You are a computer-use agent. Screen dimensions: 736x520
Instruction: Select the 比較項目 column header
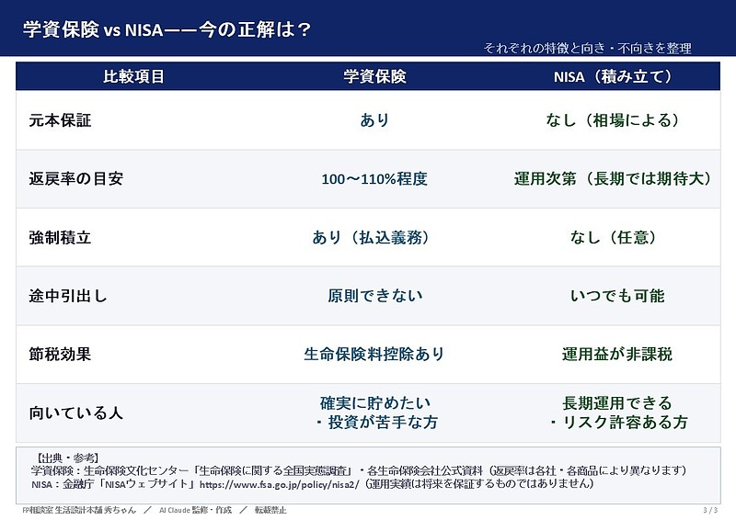tap(133, 76)
